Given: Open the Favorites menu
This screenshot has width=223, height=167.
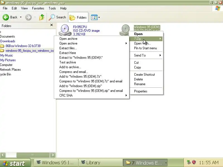Looking at the screenshot, I should pyautogui.click(x=38, y=8).
